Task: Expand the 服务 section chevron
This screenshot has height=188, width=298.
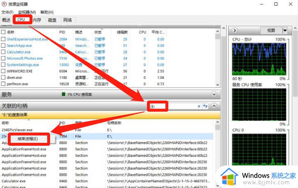Action: point(214,94)
